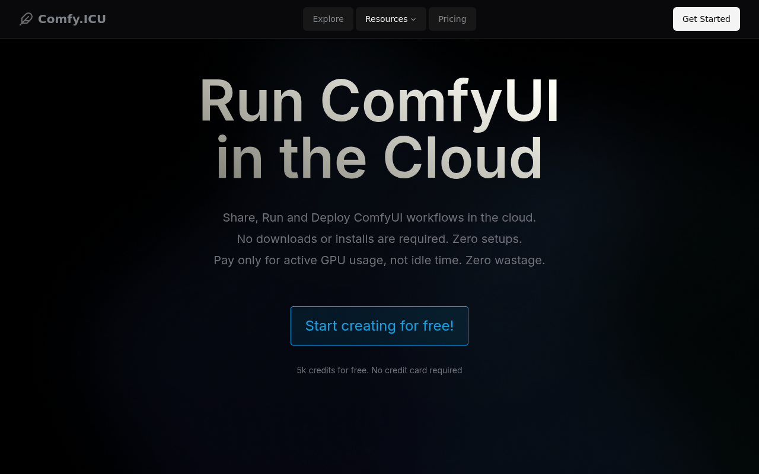Click the 'No downloads or installs' sentence
This screenshot has height=474, width=759.
tap(342, 239)
